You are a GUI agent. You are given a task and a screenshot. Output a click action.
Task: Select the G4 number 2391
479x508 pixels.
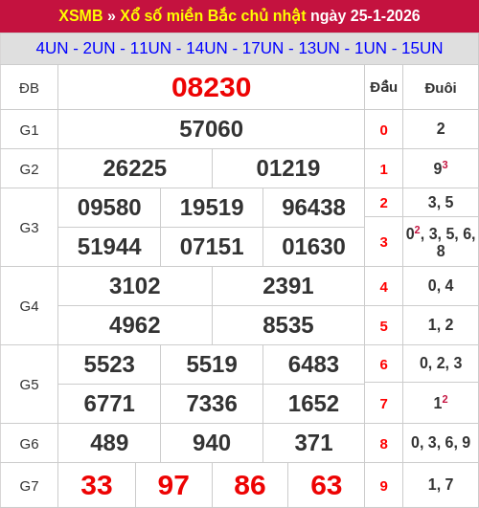288,286
